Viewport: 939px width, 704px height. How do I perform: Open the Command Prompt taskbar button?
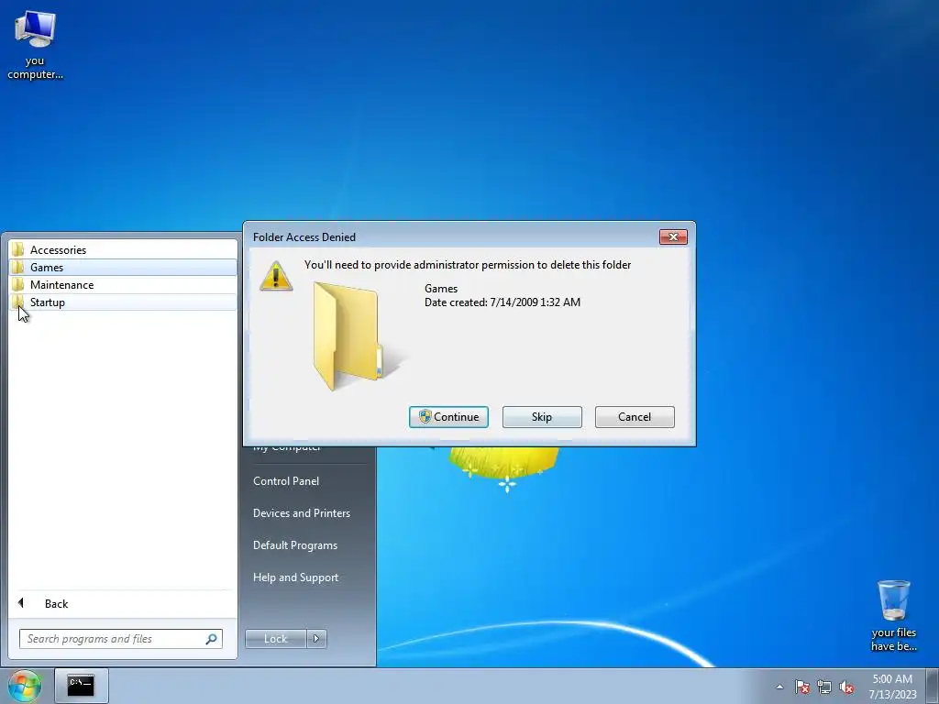click(81, 686)
